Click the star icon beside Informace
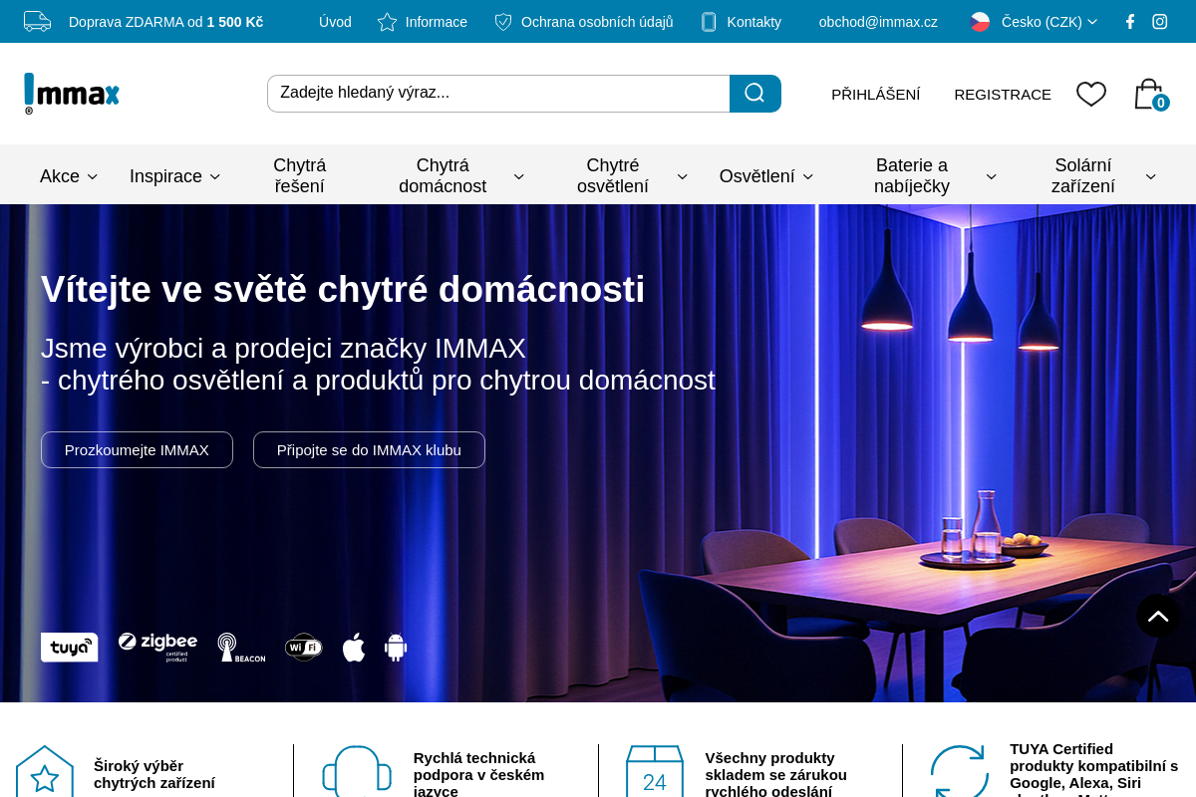Image resolution: width=1196 pixels, height=797 pixels. click(x=387, y=22)
